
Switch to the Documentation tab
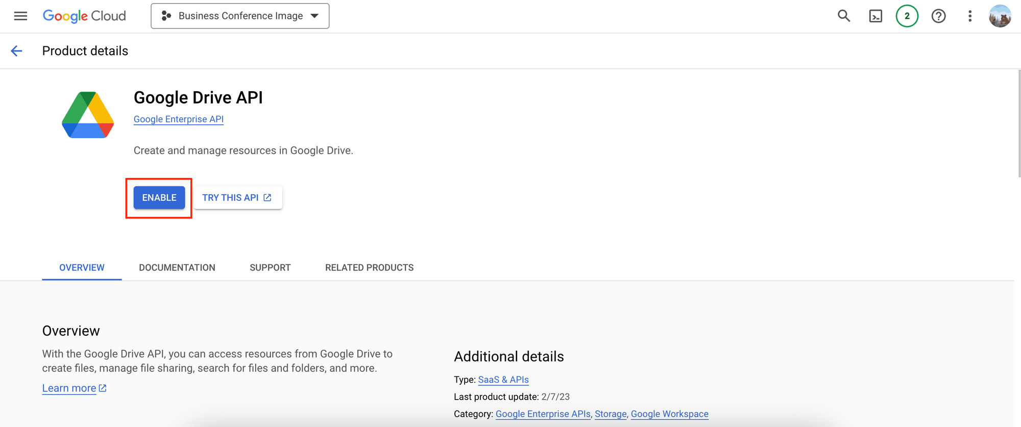click(x=177, y=268)
